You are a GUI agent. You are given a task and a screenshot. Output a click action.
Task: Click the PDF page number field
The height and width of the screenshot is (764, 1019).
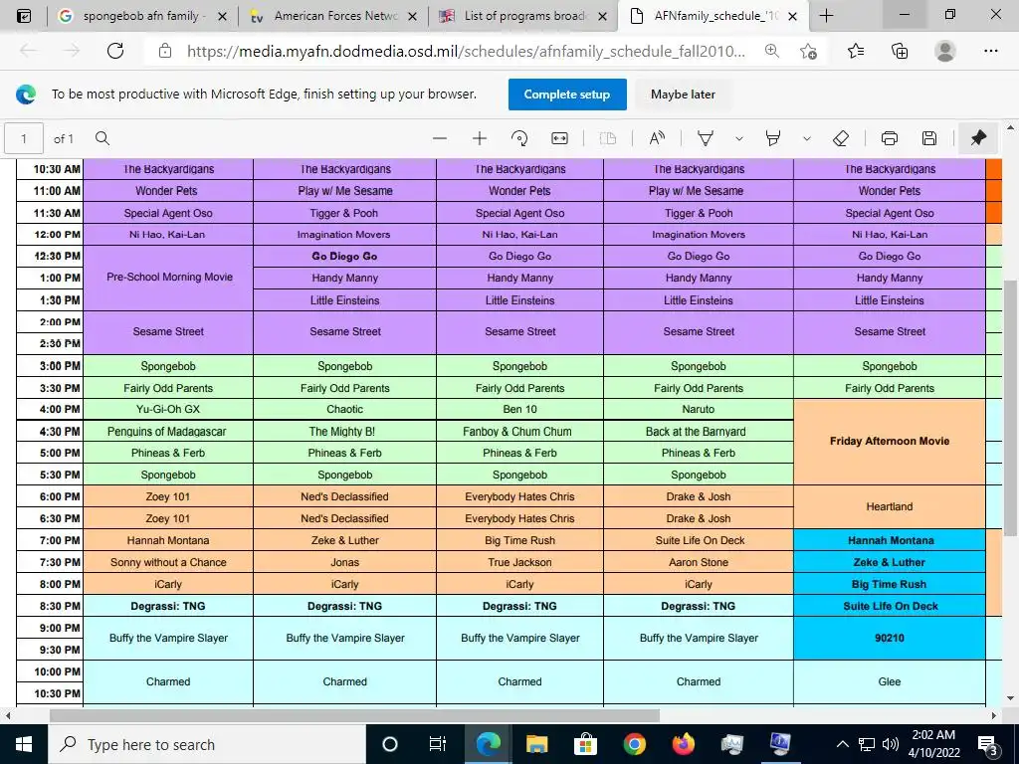pos(24,138)
